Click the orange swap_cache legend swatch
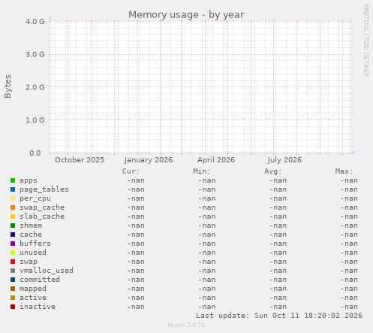373x333 pixels. (13, 207)
